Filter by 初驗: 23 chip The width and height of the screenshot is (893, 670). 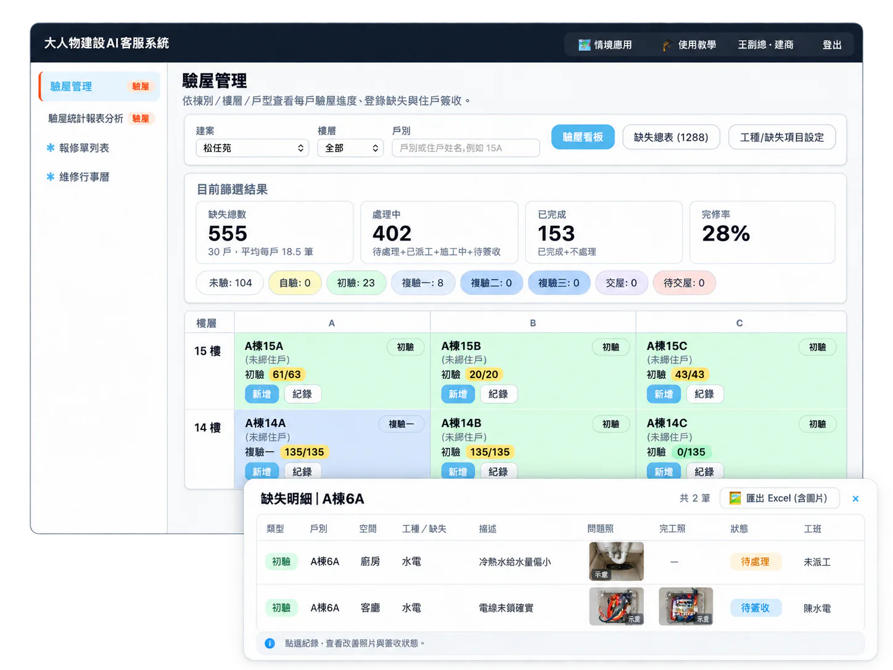(356, 283)
